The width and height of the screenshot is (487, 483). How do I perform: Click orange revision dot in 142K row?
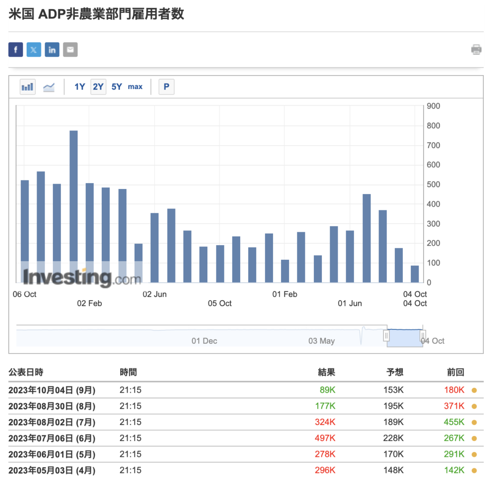pyautogui.click(x=474, y=471)
